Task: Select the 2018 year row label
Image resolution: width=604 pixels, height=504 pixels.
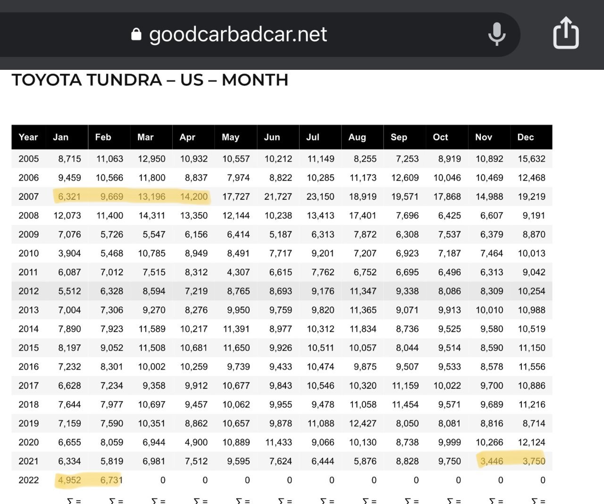Action: pyautogui.click(x=29, y=405)
